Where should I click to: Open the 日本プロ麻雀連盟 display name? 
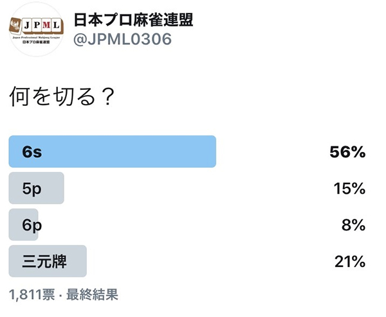(133, 20)
